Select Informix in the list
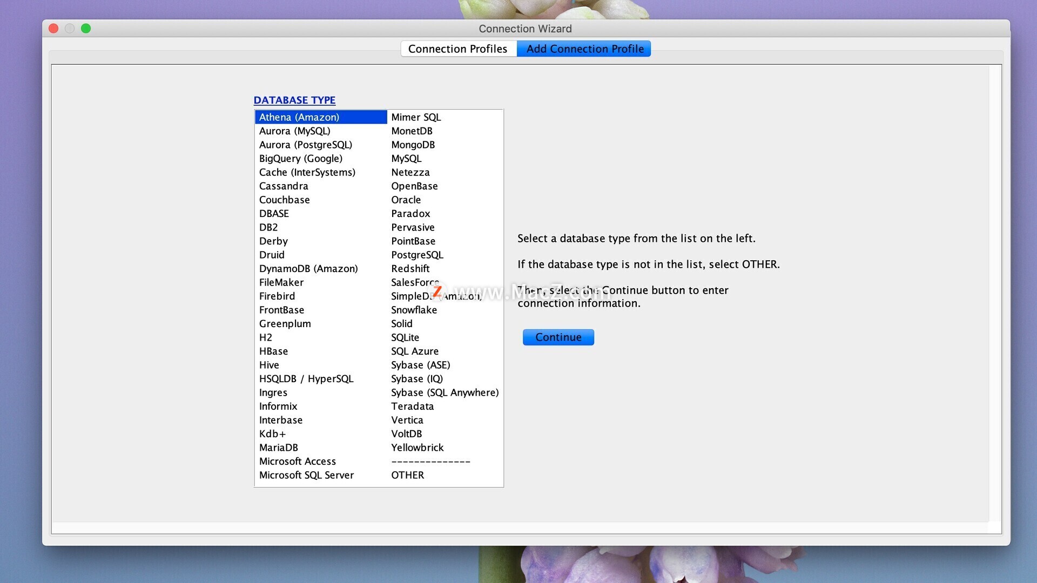Image resolution: width=1037 pixels, height=583 pixels. [x=321, y=406]
